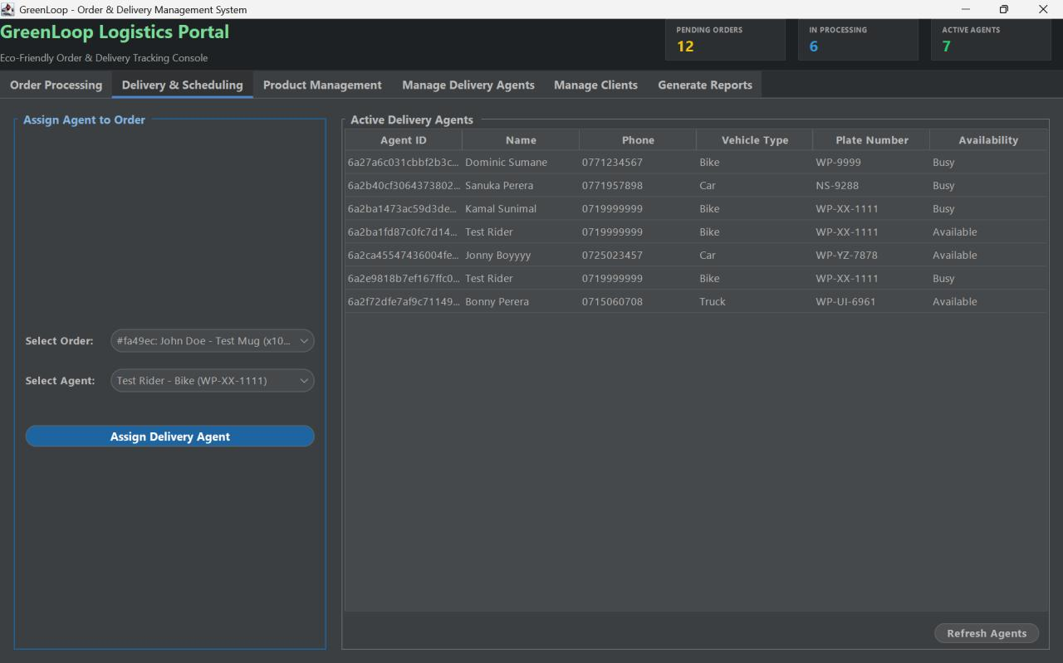Expand the Select Agent combo box
Screen dimensions: 1063x663
pos(213,381)
